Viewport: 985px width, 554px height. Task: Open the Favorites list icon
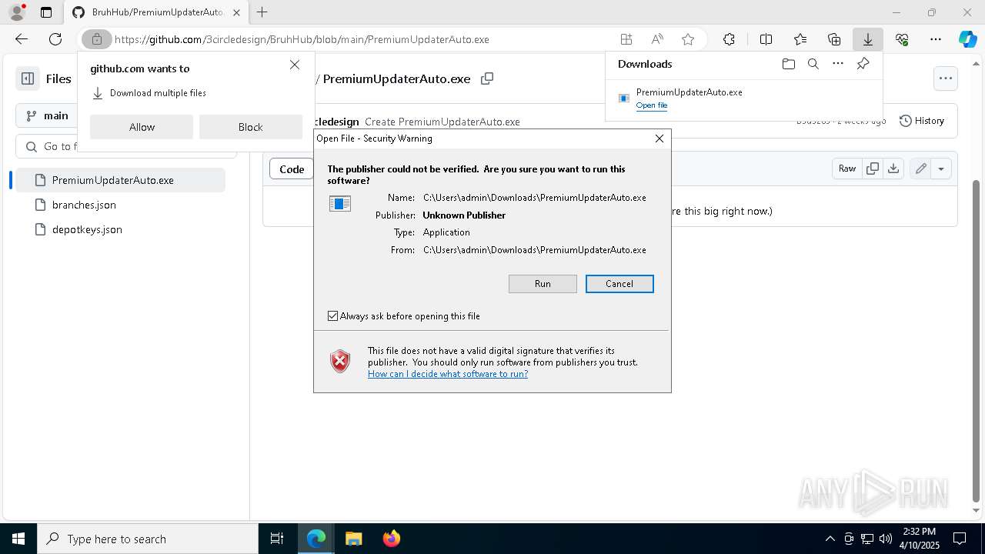(800, 39)
